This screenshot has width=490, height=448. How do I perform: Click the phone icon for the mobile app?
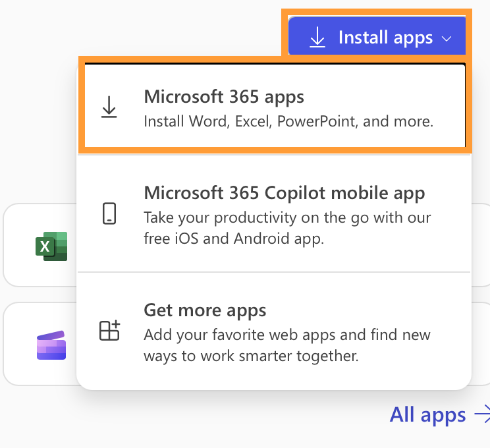pyautogui.click(x=109, y=213)
